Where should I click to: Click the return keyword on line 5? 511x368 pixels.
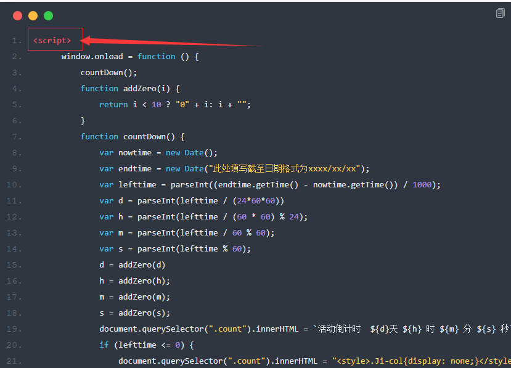pyautogui.click(x=113, y=105)
